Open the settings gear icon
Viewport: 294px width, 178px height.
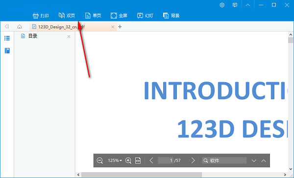click(x=222, y=5)
